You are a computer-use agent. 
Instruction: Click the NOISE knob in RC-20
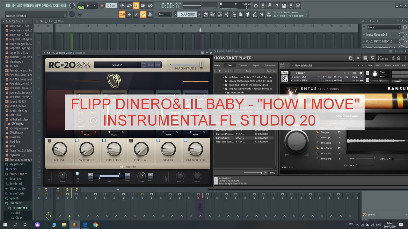coord(60,149)
